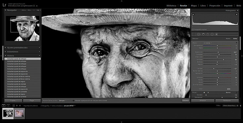Collapse the Histograma panel triangle
Viewport: 243px width, 123px height.
coord(238,11)
